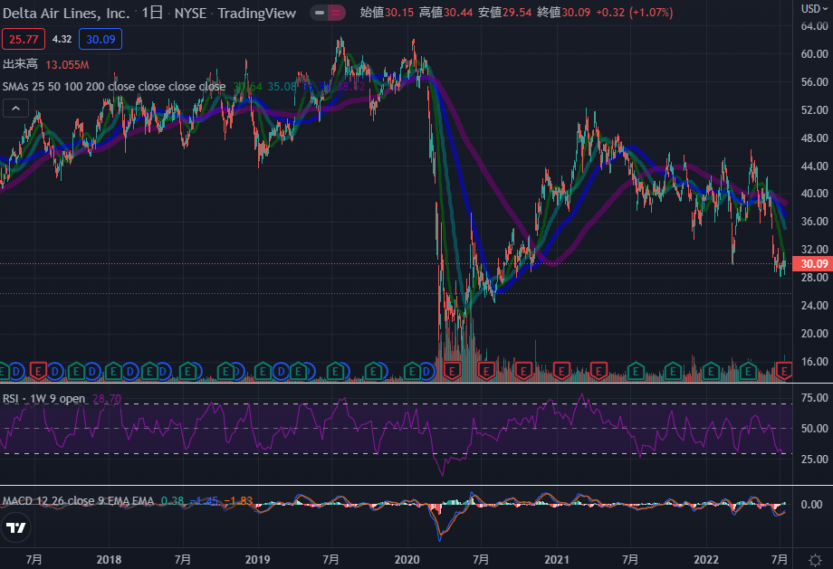Open the first red E earnings marker after 2020
This screenshot has width=833, height=569.
452,371
